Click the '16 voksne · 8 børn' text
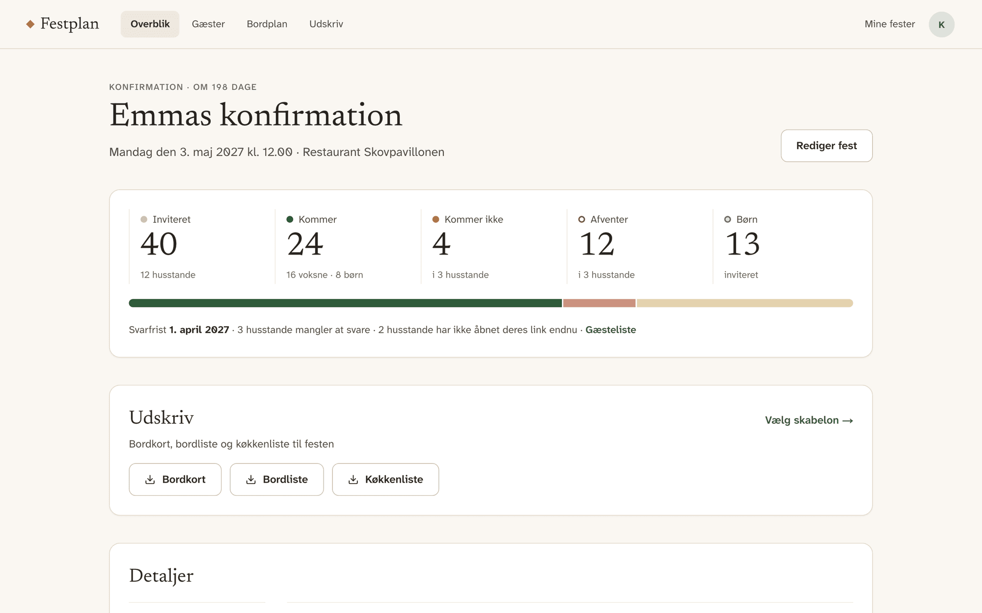 point(325,275)
